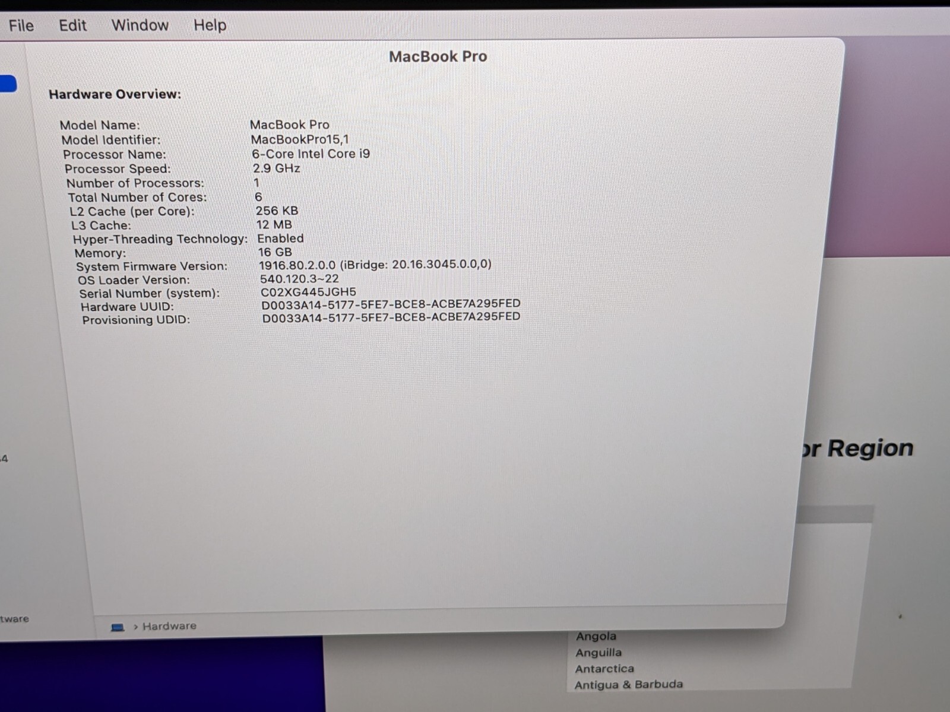Image resolution: width=950 pixels, height=712 pixels.
Task: Select the Number of Processors value
Action: pos(256,183)
